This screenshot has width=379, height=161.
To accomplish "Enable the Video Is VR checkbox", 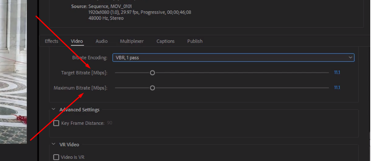I will tap(56, 157).
